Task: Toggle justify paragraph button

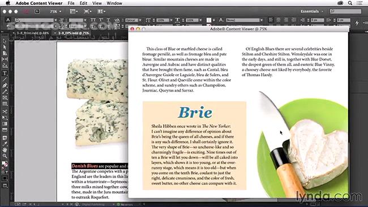Action: [293, 20]
